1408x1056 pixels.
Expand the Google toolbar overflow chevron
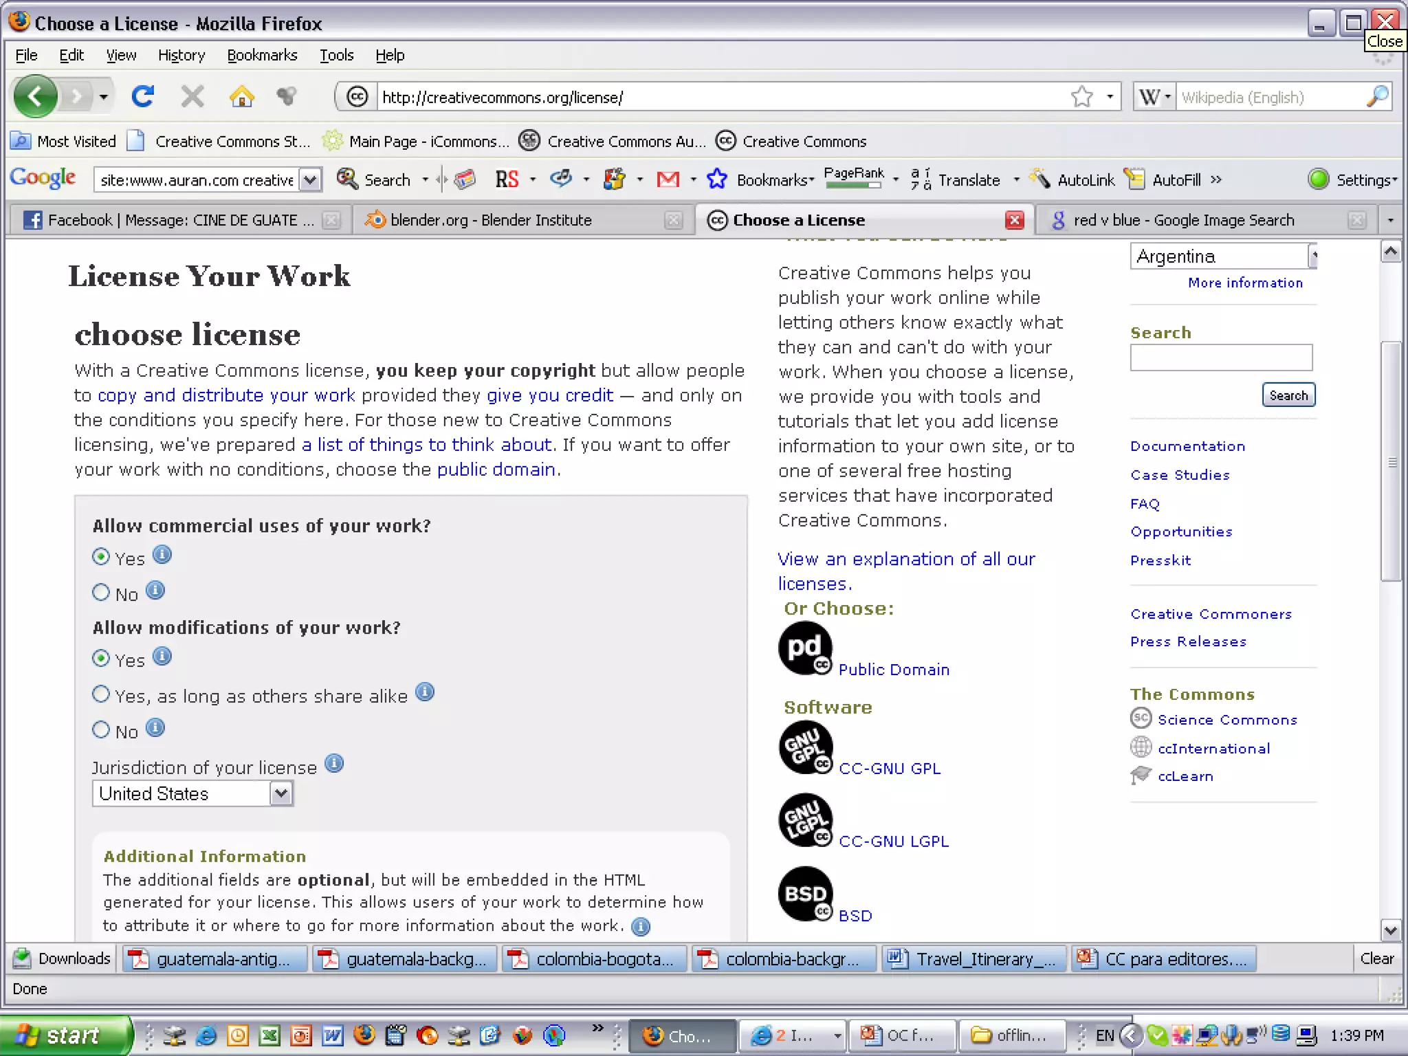pos(1216,179)
